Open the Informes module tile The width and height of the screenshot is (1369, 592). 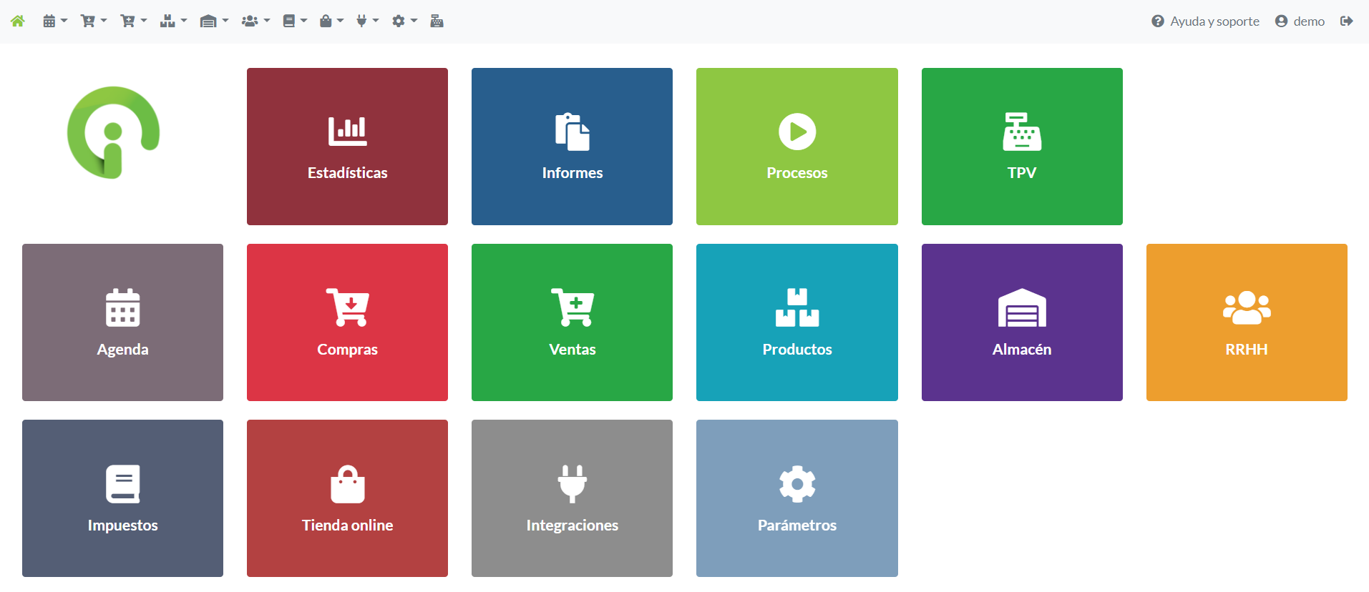572,147
